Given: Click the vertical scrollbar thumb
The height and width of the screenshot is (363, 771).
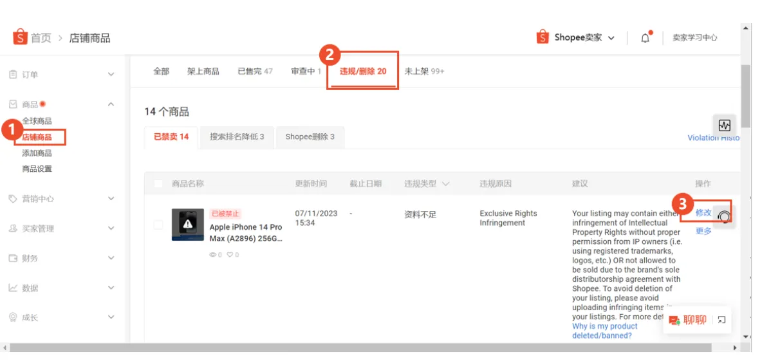Looking at the screenshot, I should click(x=746, y=96).
